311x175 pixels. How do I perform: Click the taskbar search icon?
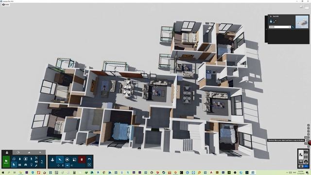(9, 173)
